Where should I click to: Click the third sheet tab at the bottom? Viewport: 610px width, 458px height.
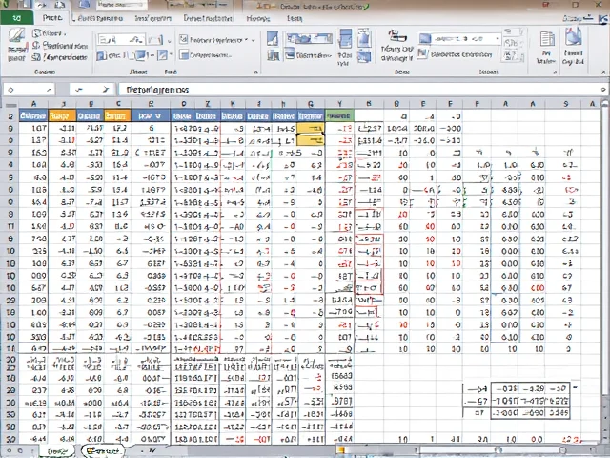tap(152, 450)
